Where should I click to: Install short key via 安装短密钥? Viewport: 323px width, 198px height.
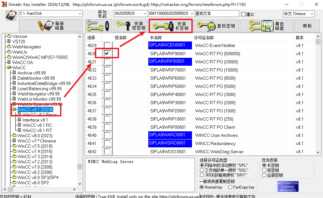coord(130,26)
